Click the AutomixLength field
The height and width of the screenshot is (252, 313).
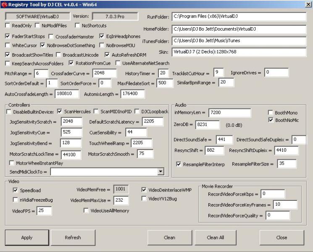coord(132,94)
